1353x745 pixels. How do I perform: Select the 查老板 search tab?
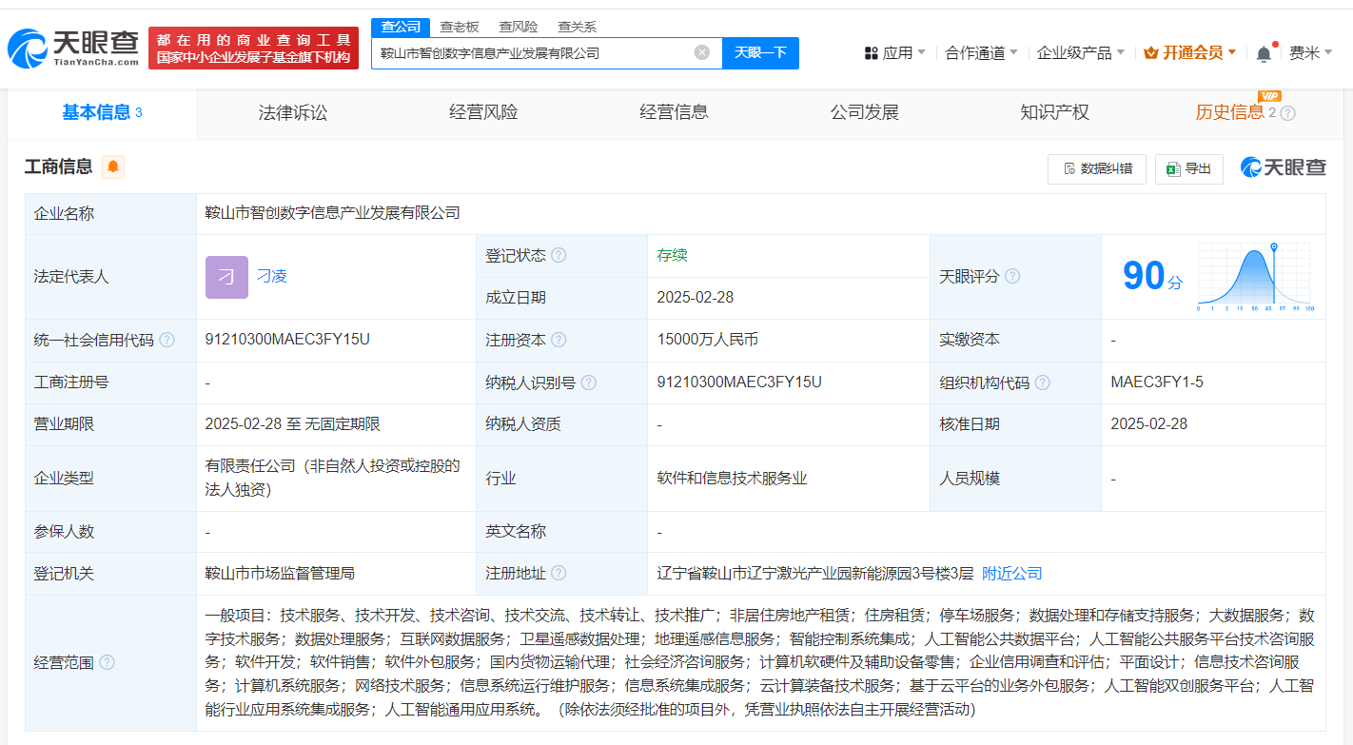point(459,27)
